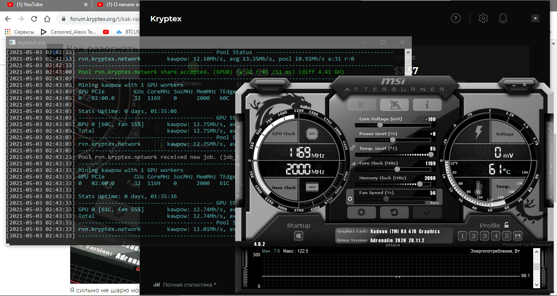This screenshot has width=557, height=296.
Task: Click the OC Scanner jet icon
Action: (x=394, y=105)
